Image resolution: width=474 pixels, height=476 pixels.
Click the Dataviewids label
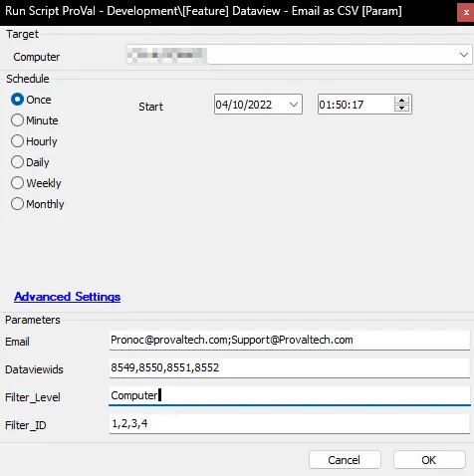click(x=34, y=369)
